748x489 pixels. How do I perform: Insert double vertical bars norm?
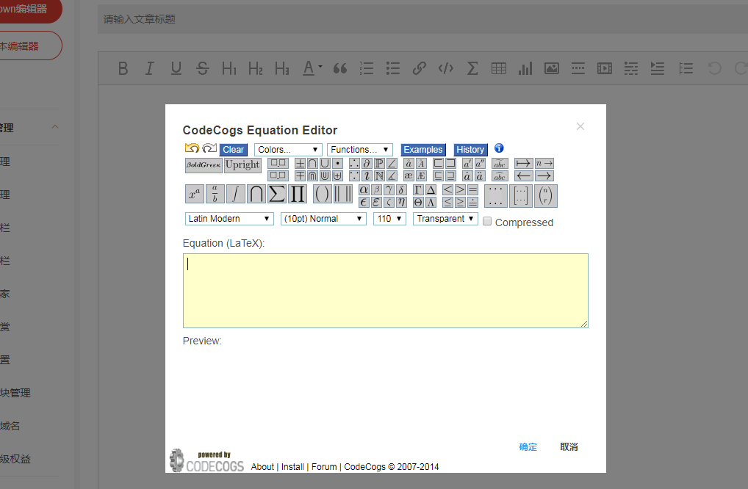coord(343,195)
